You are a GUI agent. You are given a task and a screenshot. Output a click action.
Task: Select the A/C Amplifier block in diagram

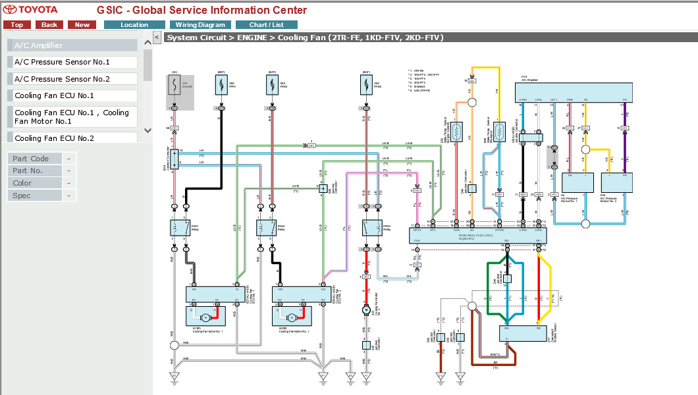(x=574, y=93)
